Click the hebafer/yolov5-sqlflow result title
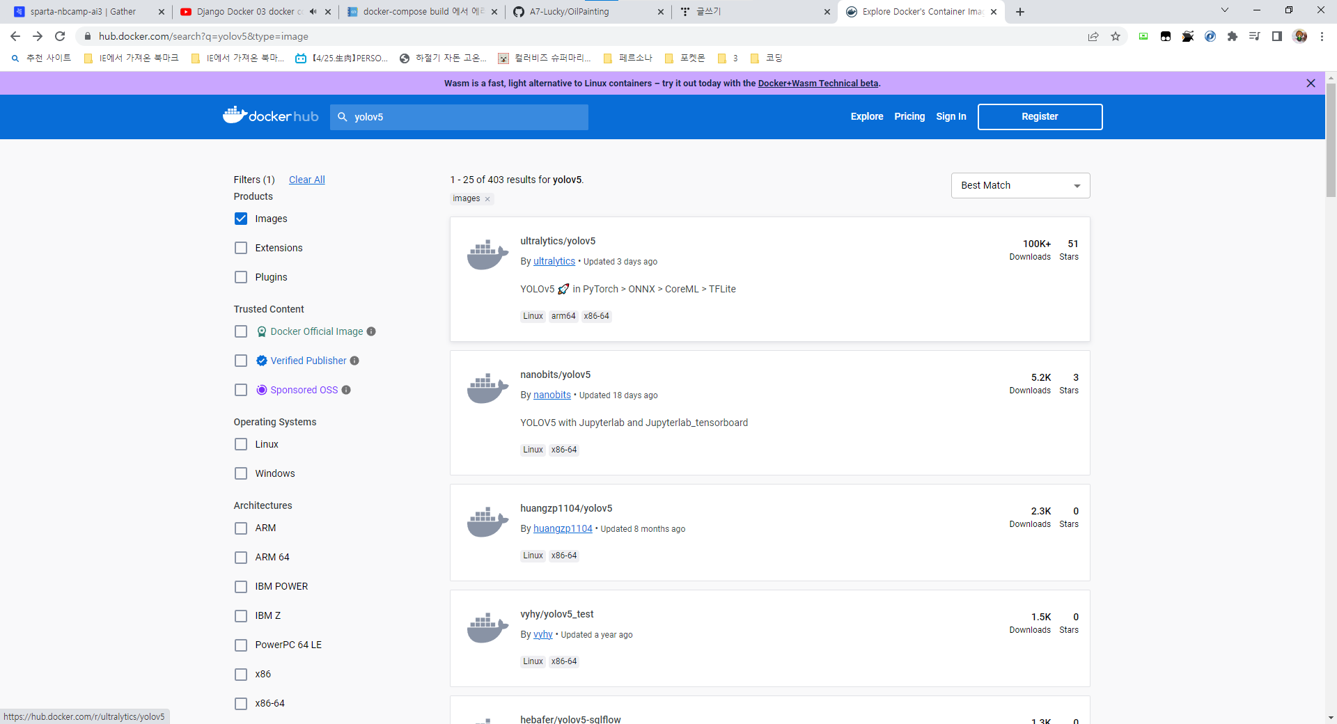 (570, 718)
